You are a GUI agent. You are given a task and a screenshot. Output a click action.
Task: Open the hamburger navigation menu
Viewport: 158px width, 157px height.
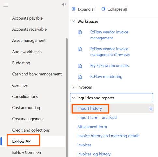tap(6, 5)
